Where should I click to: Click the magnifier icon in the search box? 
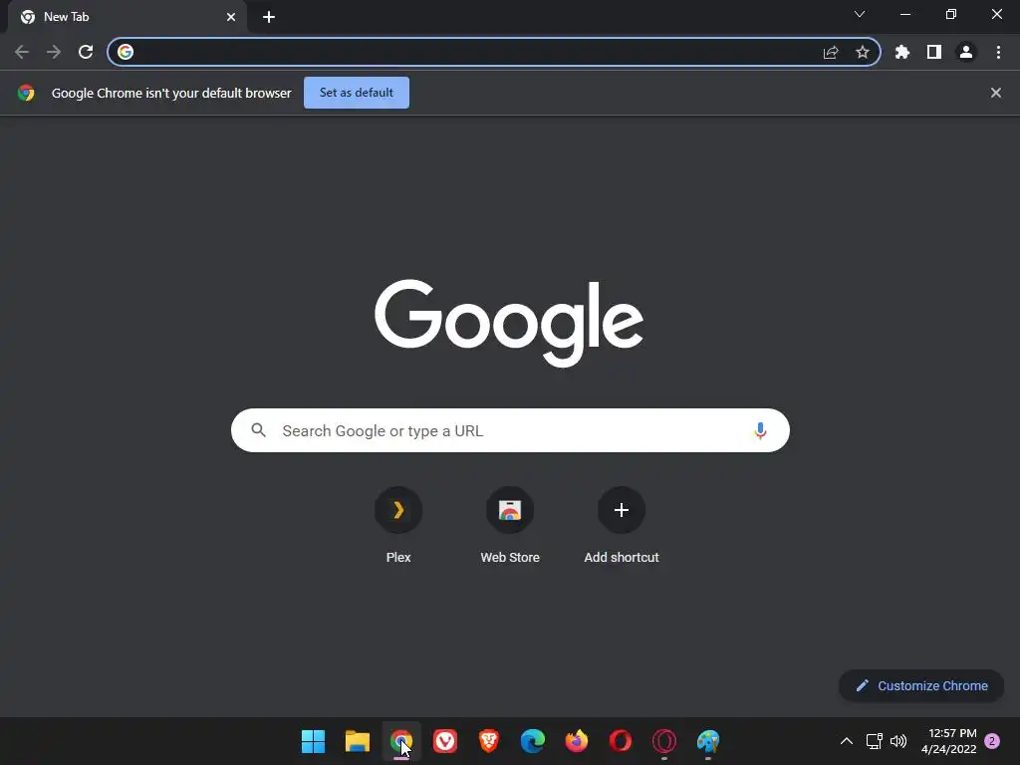(258, 430)
